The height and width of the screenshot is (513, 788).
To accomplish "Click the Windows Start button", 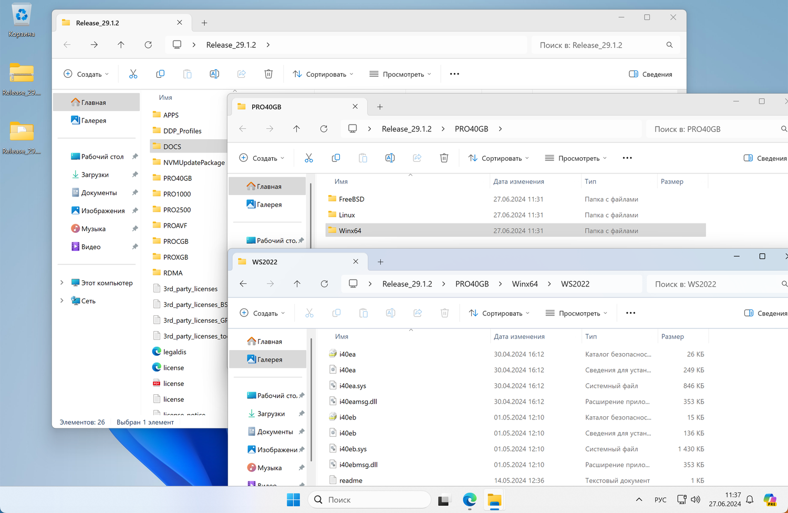I will (293, 500).
